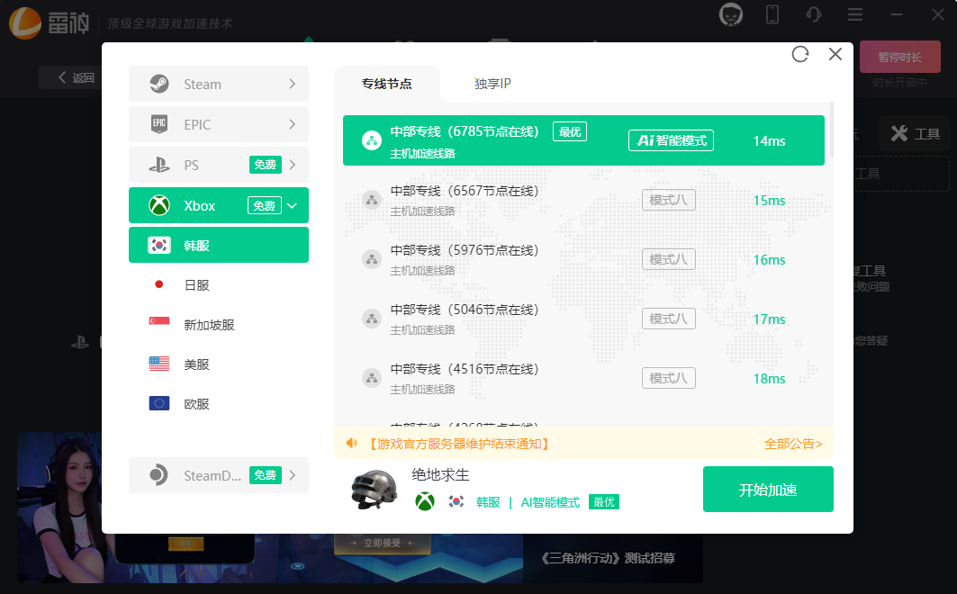
Task: Click the AI智能模式 mode button
Action: 671,140
